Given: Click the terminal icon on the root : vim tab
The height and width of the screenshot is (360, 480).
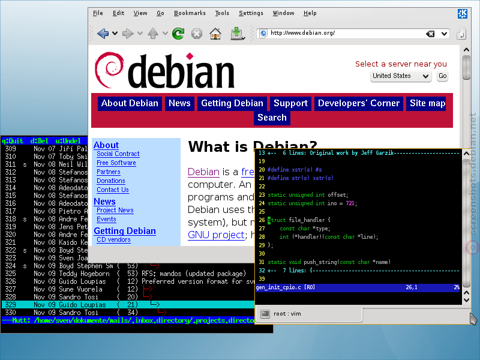Looking at the screenshot, I should (x=265, y=314).
